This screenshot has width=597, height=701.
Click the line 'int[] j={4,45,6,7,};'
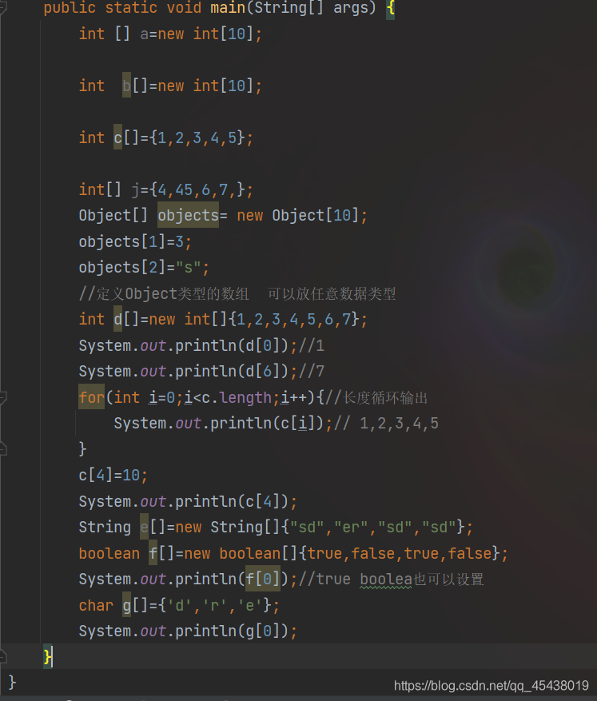165,189
